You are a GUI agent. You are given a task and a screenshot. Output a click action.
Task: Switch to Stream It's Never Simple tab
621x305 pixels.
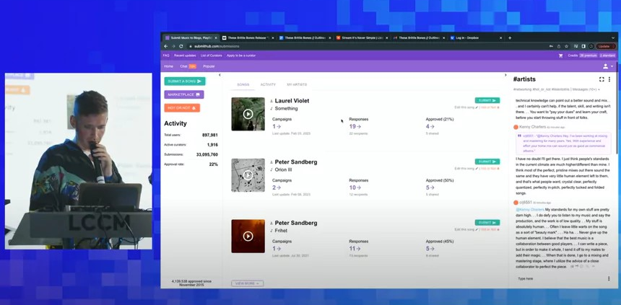pos(361,38)
